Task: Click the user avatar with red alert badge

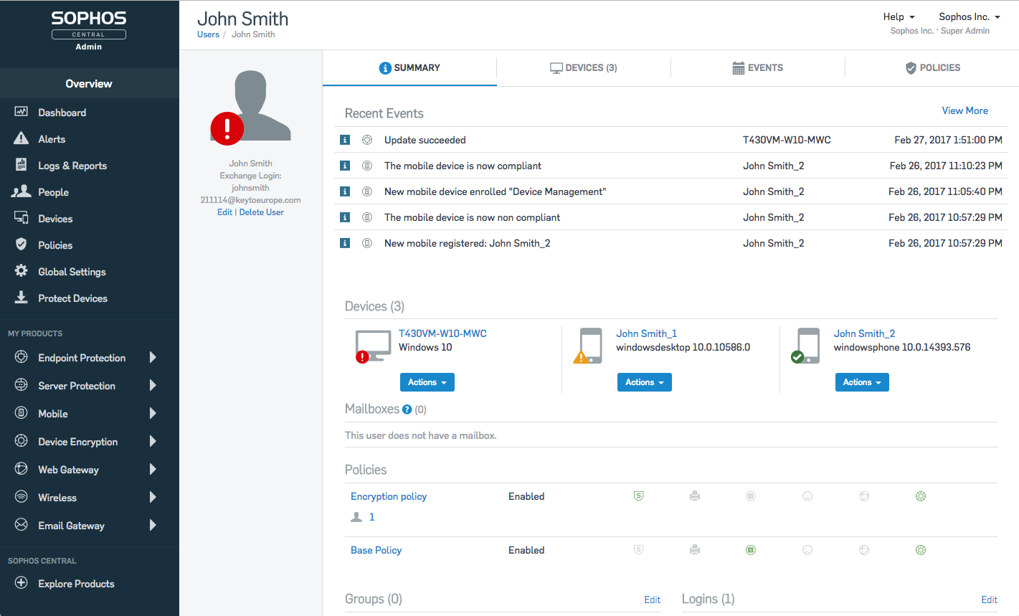Action: click(251, 106)
